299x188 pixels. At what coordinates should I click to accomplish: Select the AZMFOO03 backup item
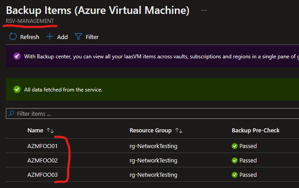(42, 175)
